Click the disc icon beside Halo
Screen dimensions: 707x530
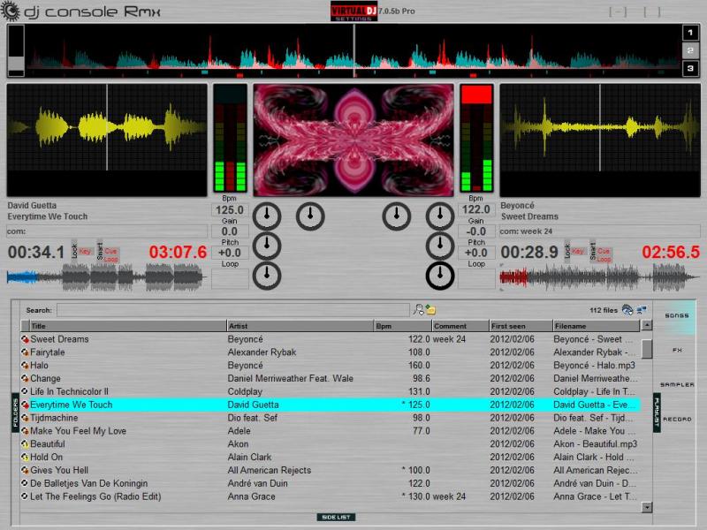pos(25,365)
